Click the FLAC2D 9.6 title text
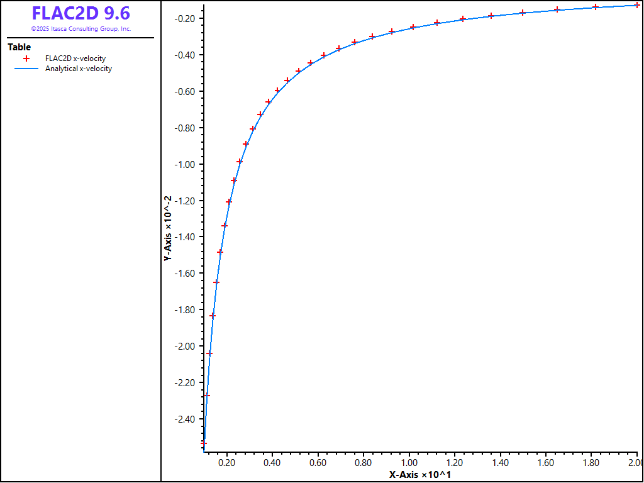Image resolution: width=644 pixels, height=483 pixels. [x=80, y=14]
